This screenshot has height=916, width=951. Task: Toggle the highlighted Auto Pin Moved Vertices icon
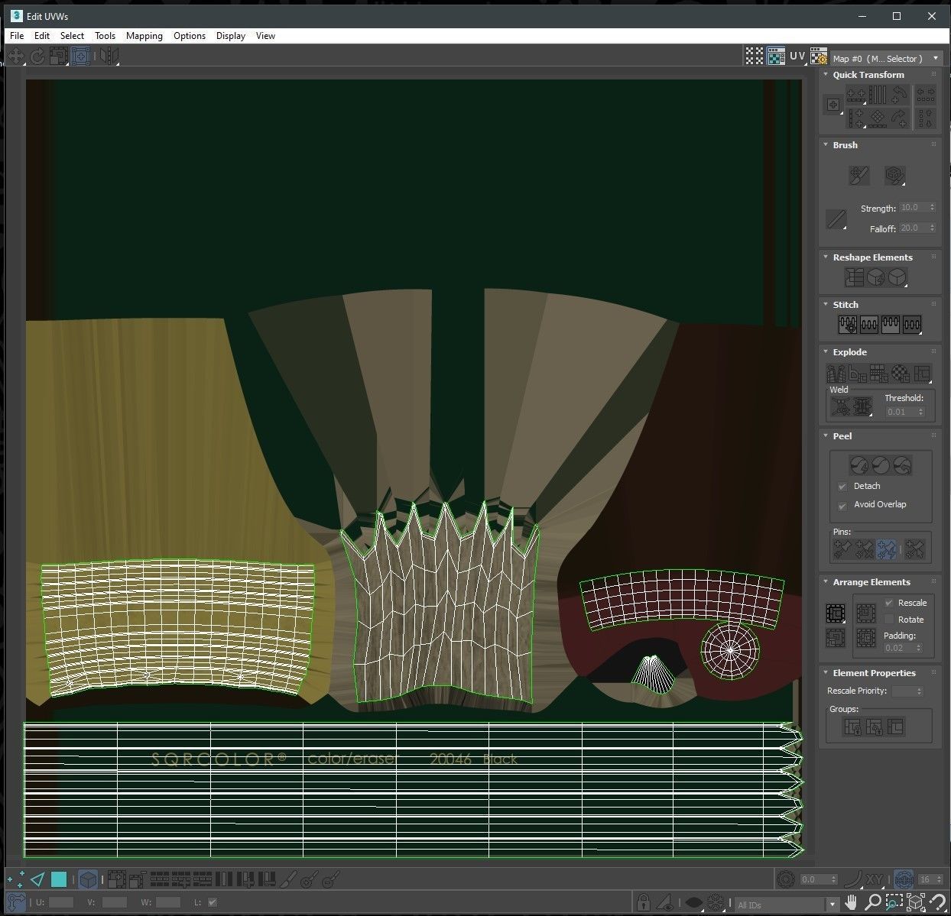coord(887,549)
